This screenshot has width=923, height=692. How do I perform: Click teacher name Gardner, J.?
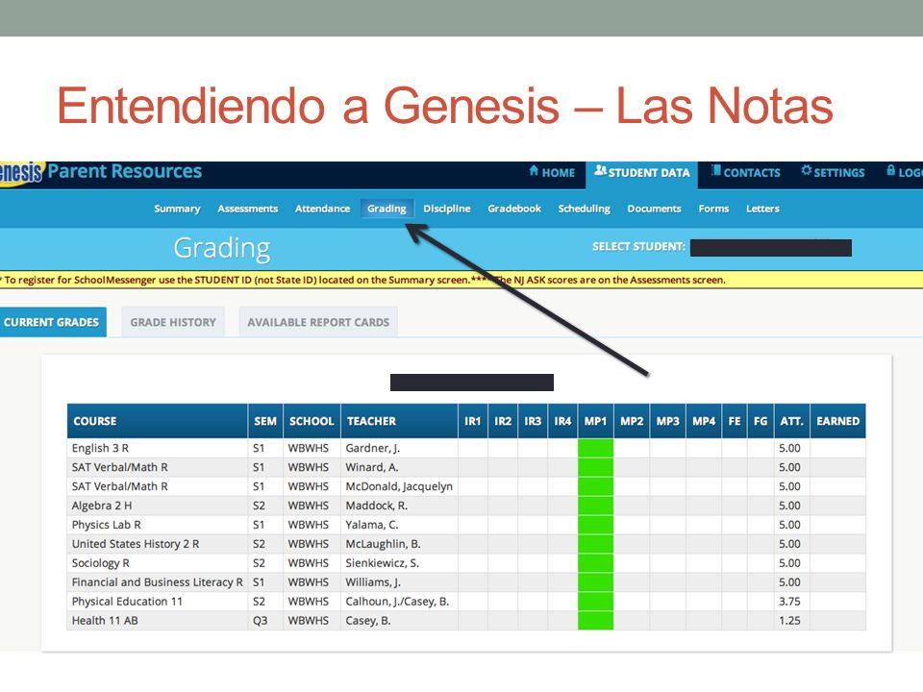pos(373,448)
